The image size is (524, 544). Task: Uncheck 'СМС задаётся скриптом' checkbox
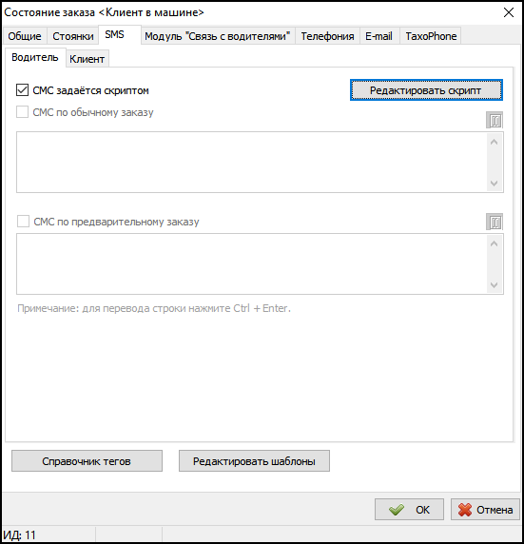click(22, 90)
